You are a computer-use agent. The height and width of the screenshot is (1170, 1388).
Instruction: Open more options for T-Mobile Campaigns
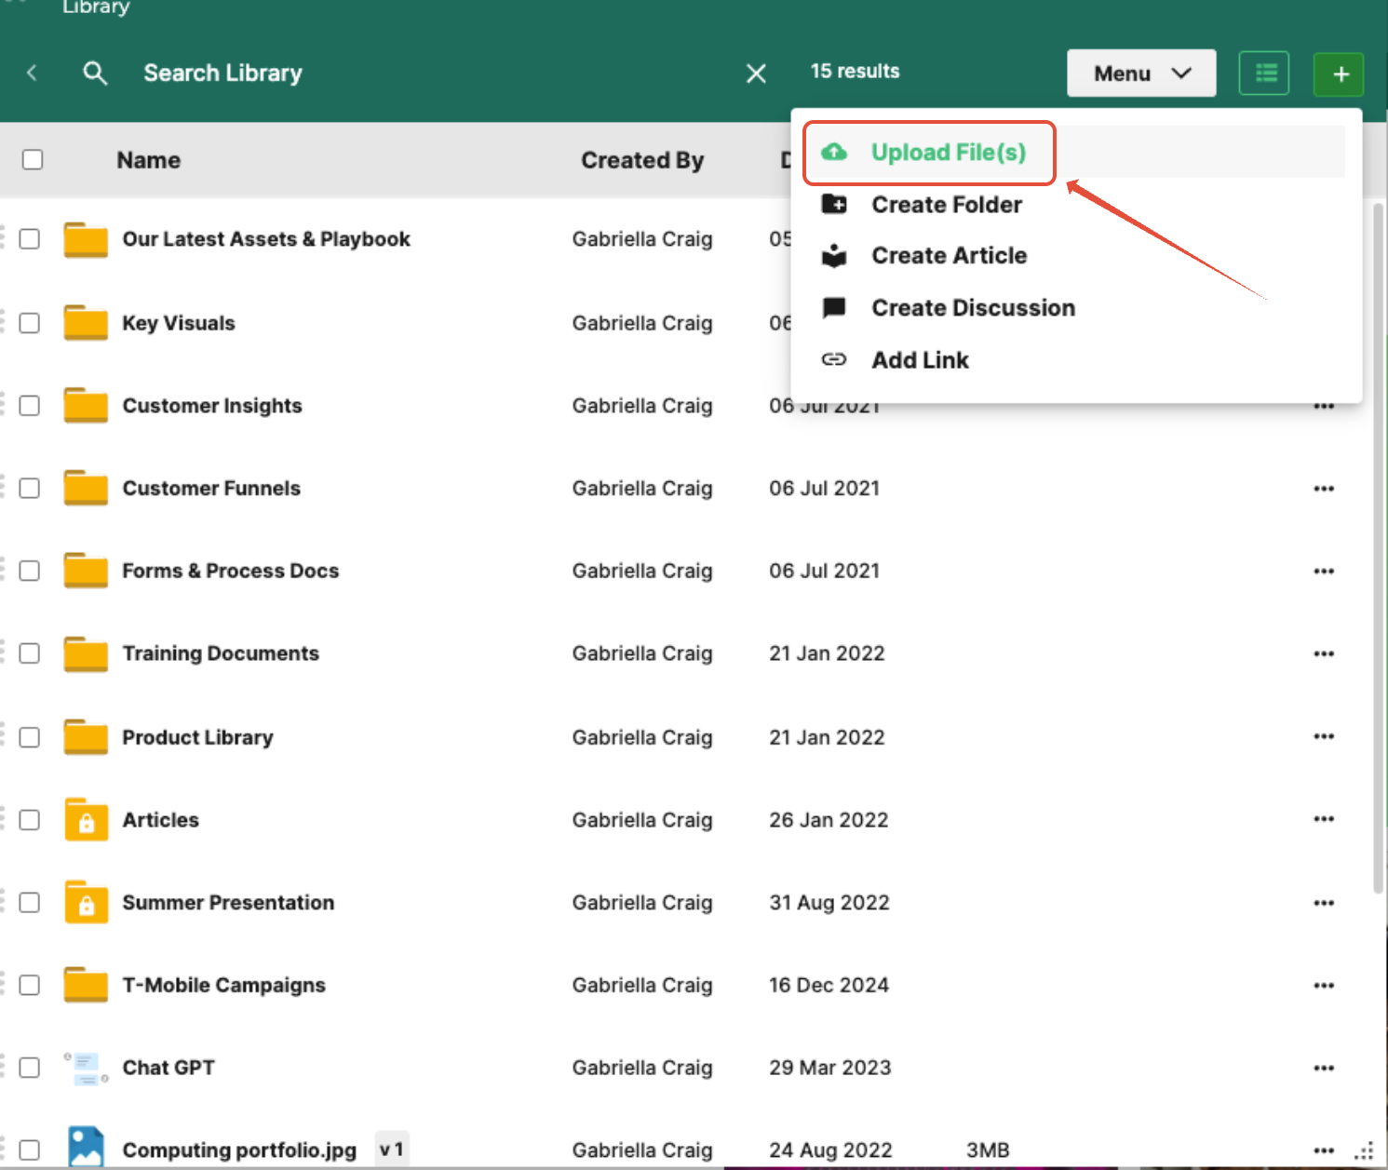[x=1324, y=986]
